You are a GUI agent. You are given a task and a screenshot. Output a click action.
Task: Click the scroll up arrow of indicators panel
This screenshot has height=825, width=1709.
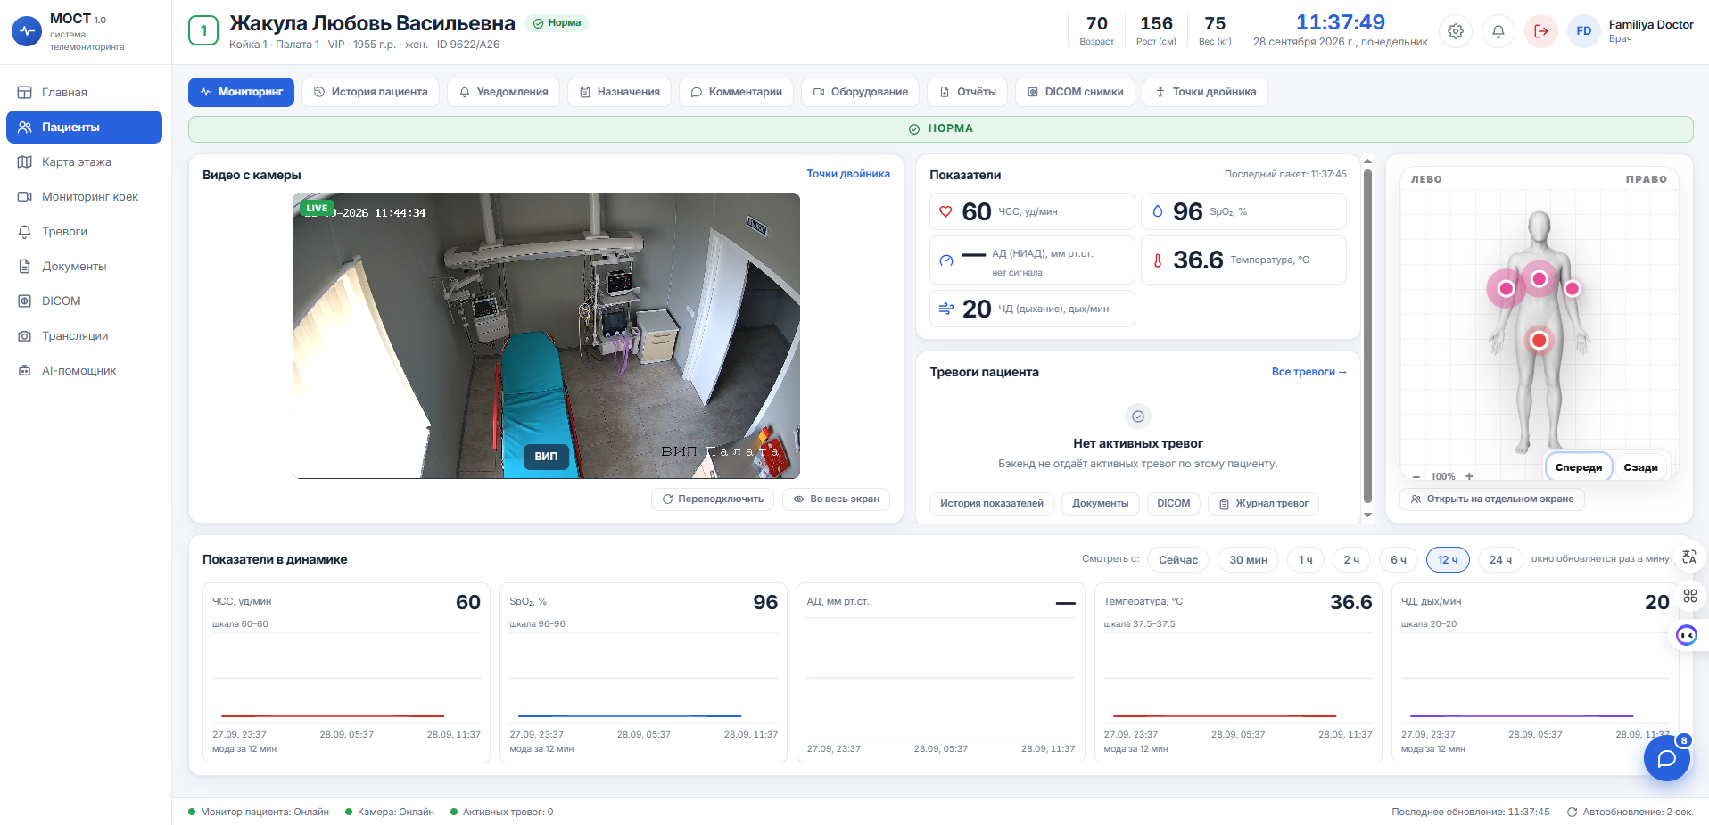1367,161
